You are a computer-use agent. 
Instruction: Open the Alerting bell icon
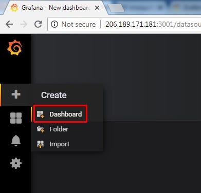pyautogui.click(x=16, y=141)
